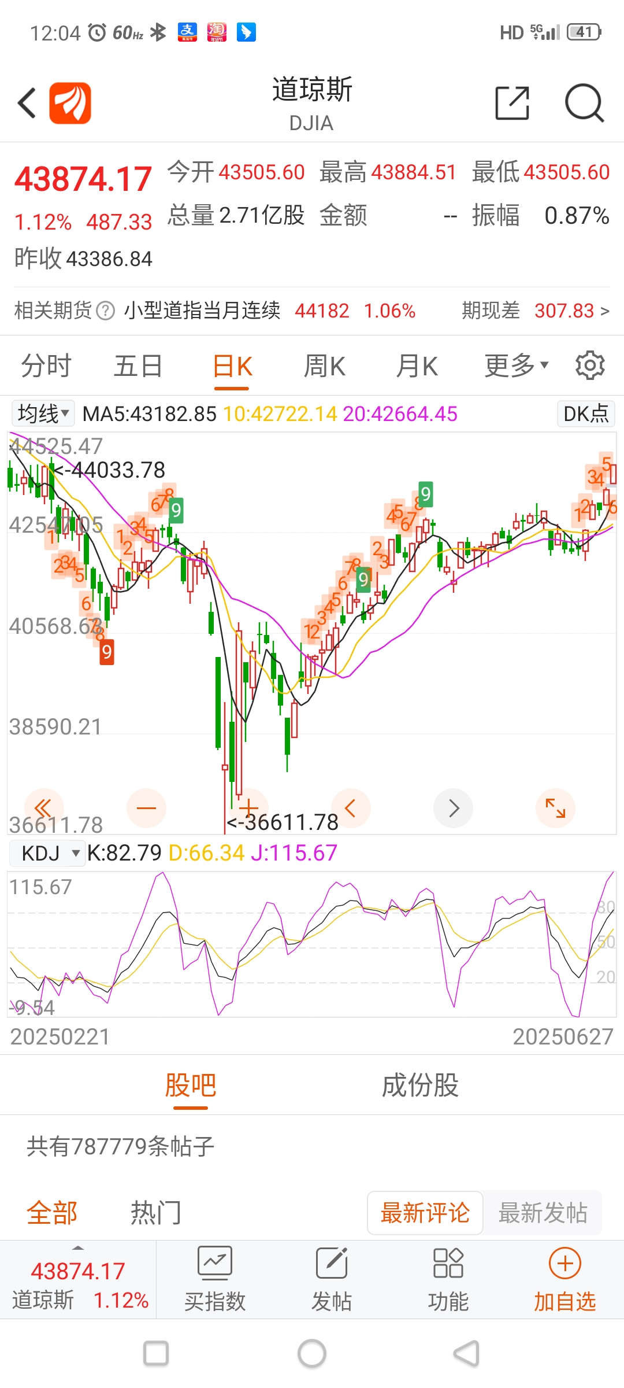
Task: Open the search magnifier icon
Action: (584, 103)
